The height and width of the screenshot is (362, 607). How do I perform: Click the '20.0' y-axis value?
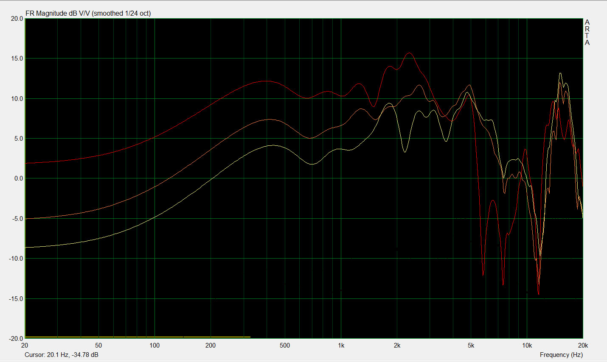coord(17,19)
